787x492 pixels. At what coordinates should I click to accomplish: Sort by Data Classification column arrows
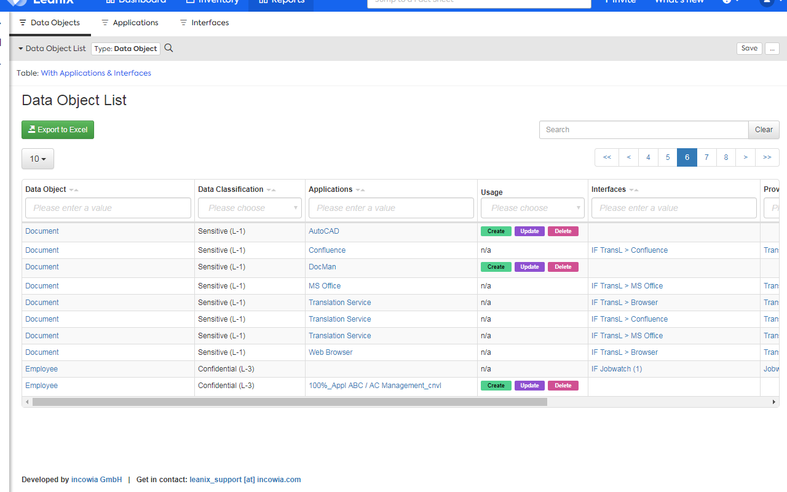(x=271, y=189)
